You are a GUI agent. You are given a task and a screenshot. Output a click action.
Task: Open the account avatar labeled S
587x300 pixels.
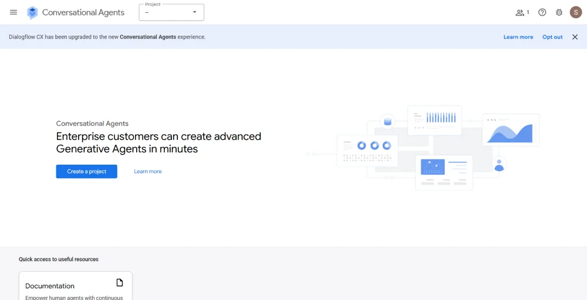[576, 12]
